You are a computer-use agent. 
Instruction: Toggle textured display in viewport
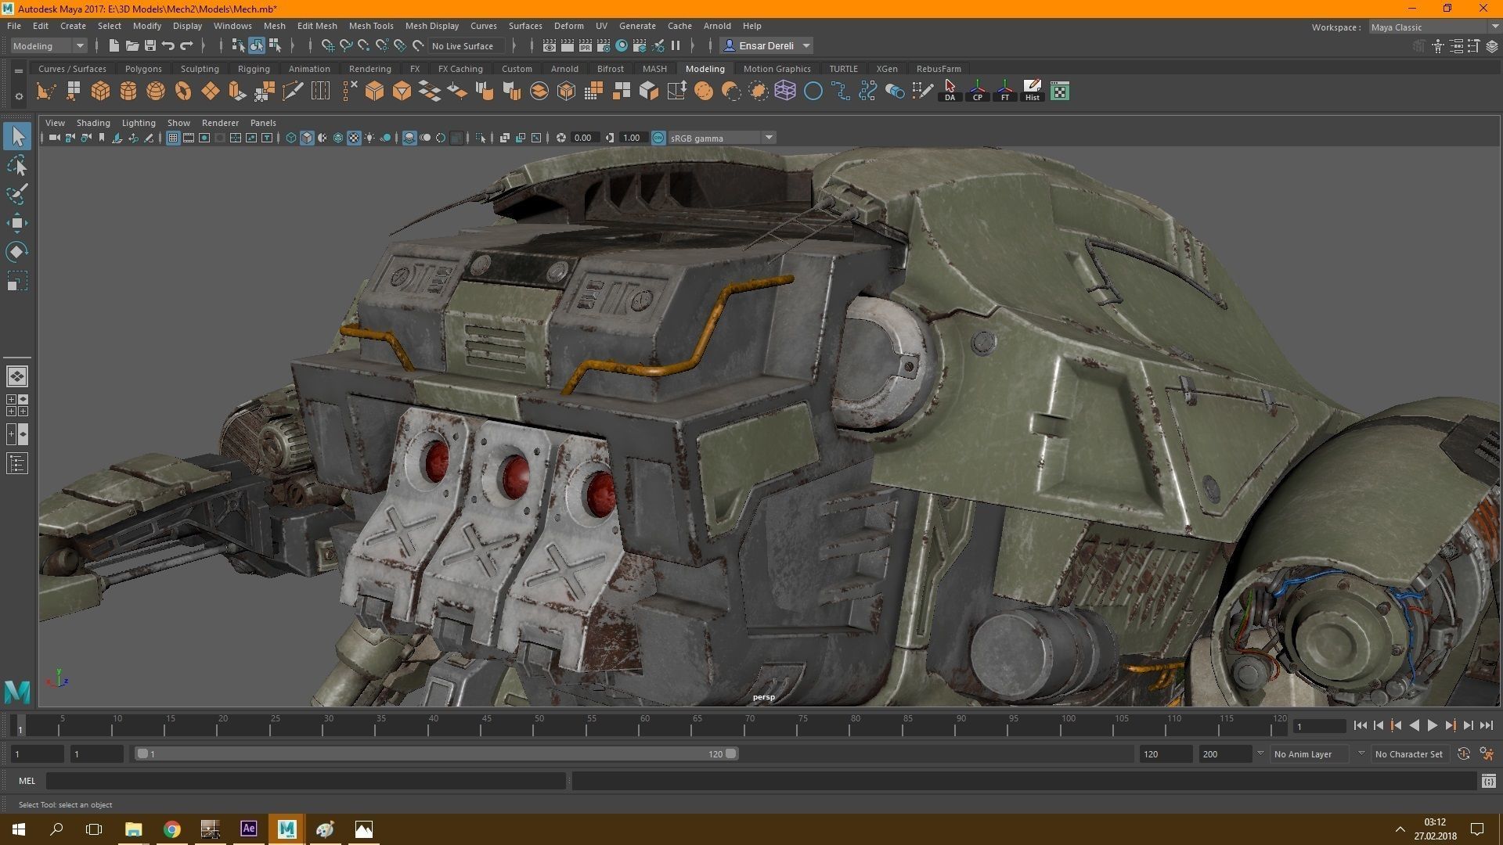coord(354,138)
